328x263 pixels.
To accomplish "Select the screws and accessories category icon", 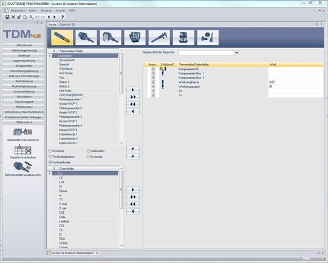I will (x=208, y=37).
